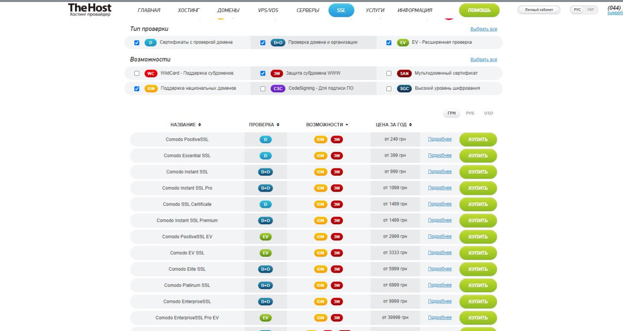This screenshot has height=331, width=623.
Task: Click the EV badge in Comodo EnterpriseSSL Pro EV row
Action: pos(265,318)
